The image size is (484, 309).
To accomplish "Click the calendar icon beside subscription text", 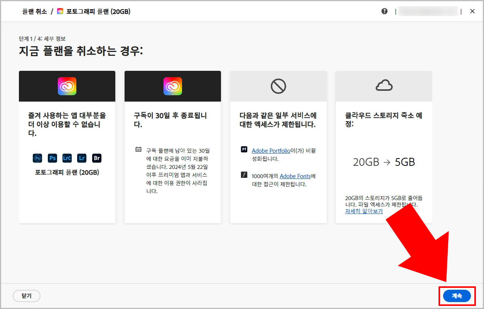I will pyautogui.click(x=138, y=149).
